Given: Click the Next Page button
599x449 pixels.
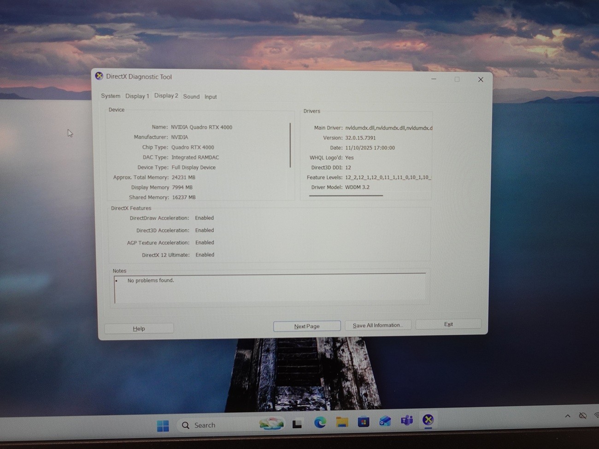Looking at the screenshot, I should [307, 326].
